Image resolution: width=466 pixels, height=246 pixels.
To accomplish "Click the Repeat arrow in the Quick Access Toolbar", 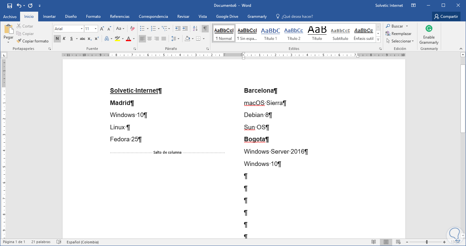I will (30, 6).
